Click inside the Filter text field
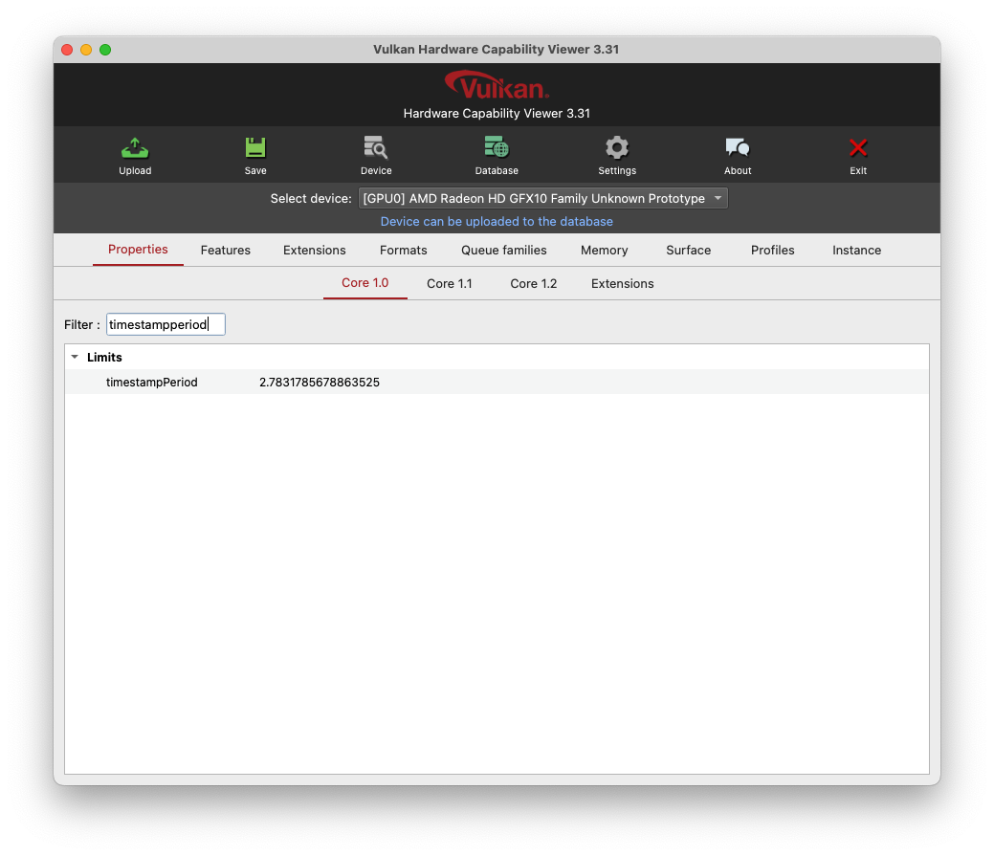 tap(165, 324)
